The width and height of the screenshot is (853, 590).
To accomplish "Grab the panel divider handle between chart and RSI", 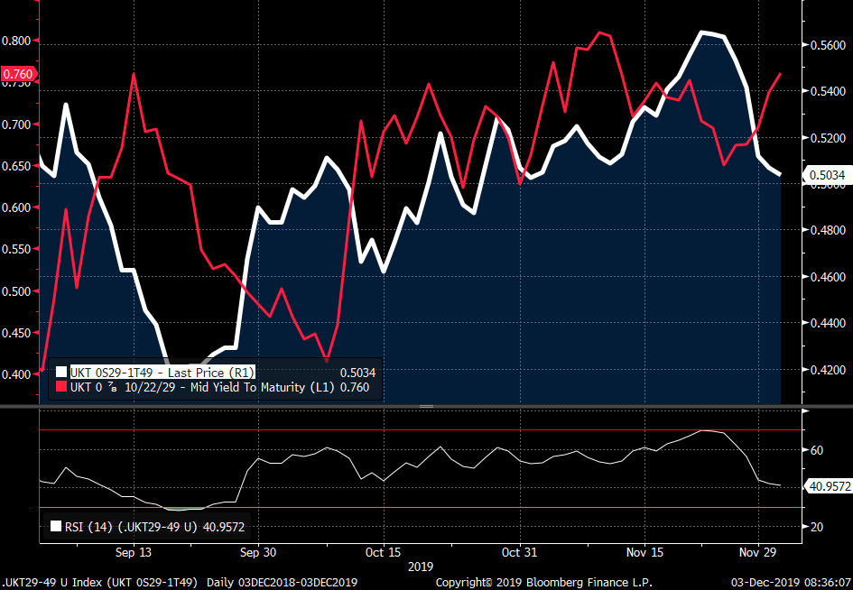I will tap(426, 407).
